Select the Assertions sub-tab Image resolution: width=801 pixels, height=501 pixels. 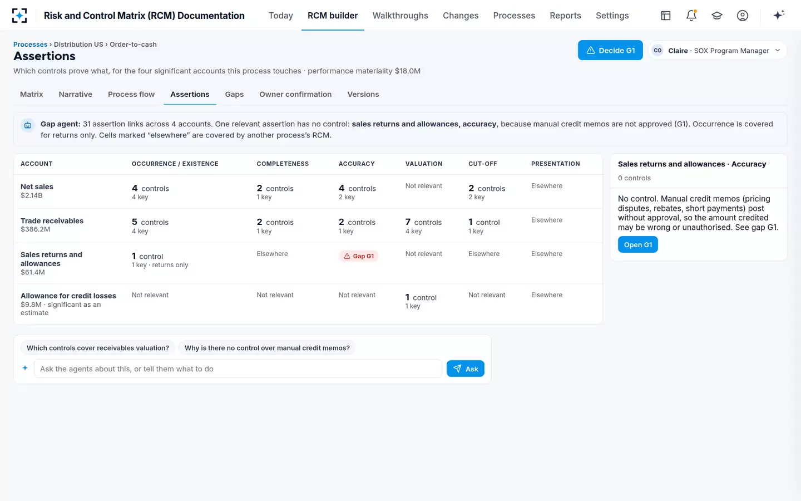(x=190, y=95)
